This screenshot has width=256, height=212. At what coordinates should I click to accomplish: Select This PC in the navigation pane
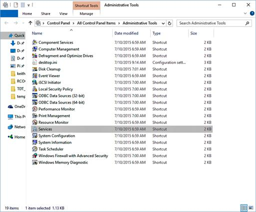pos(16,116)
